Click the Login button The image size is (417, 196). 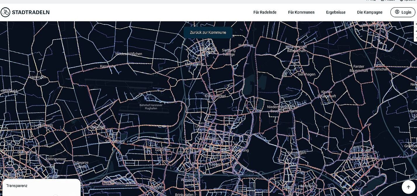click(x=403, y=12)
